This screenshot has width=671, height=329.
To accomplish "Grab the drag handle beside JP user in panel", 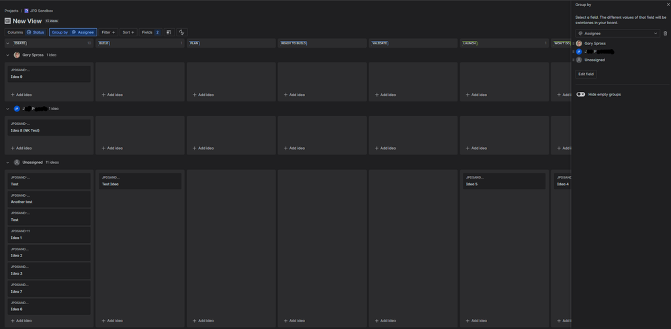I will 574,52.
